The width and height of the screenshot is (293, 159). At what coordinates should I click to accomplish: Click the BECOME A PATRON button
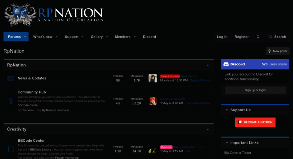tap(255, 122)
